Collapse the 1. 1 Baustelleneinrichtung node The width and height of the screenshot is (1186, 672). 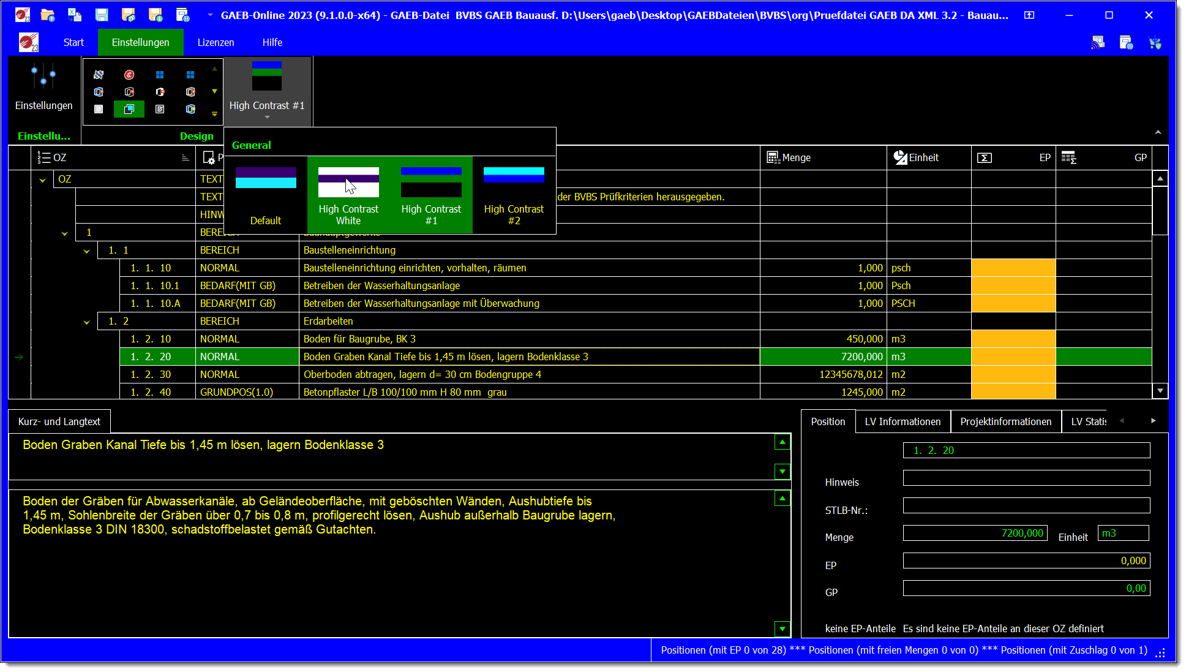pyautogui.click(x=86, y=251)
